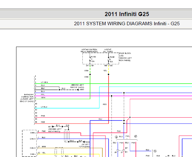The height and width of the screenshot is (157, 192).
Task: Select 'PNK' wire label at pin 14
Action: [43, 116]
